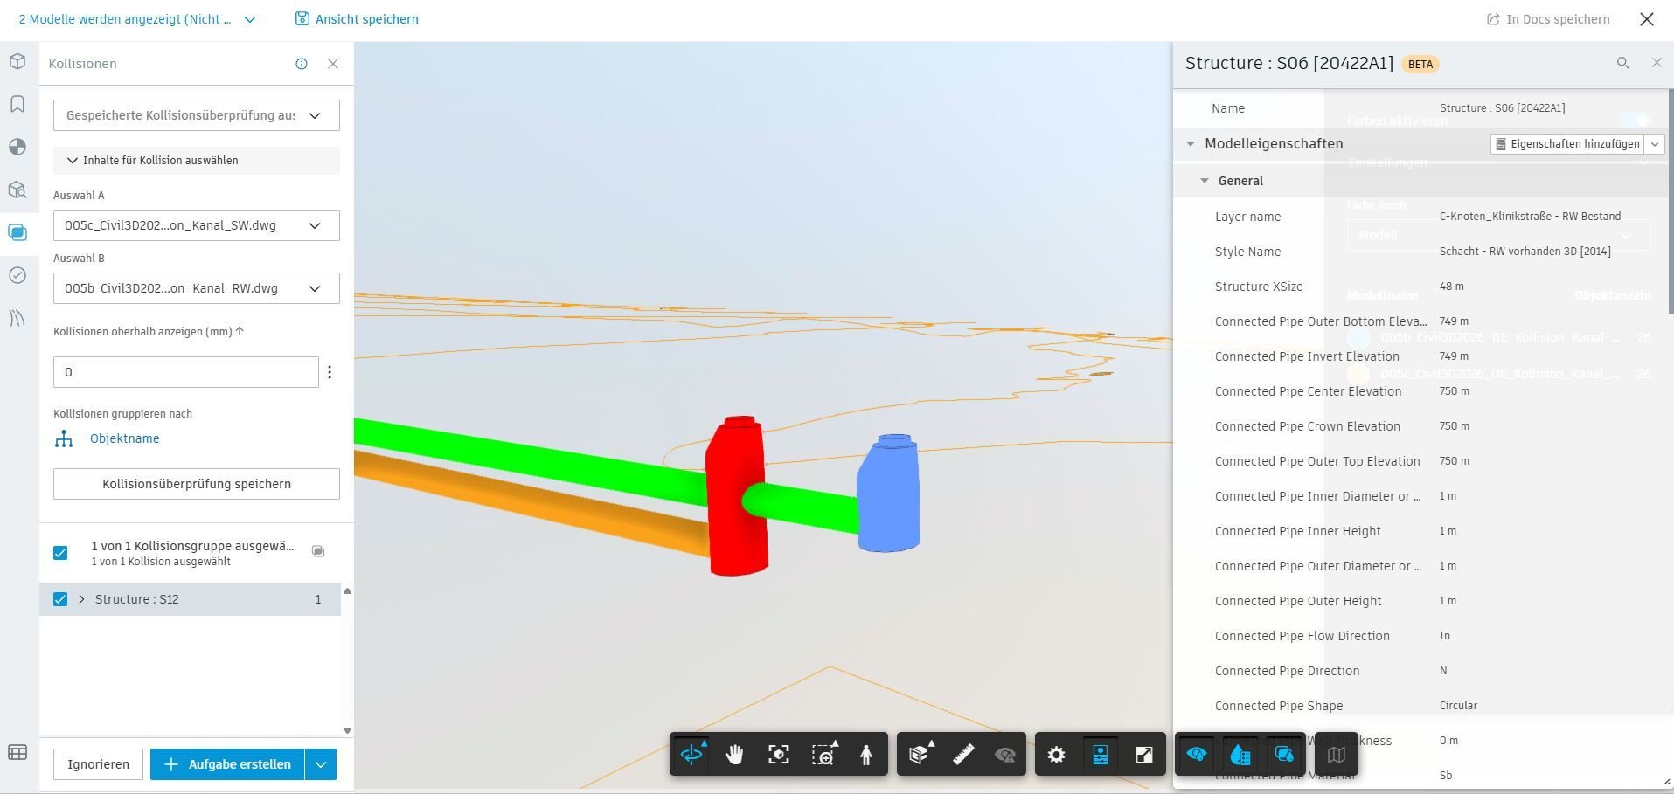1674x794 pixels.
Task: Click the search icon in Structure properties panel
Action: tap(1622, 63)
